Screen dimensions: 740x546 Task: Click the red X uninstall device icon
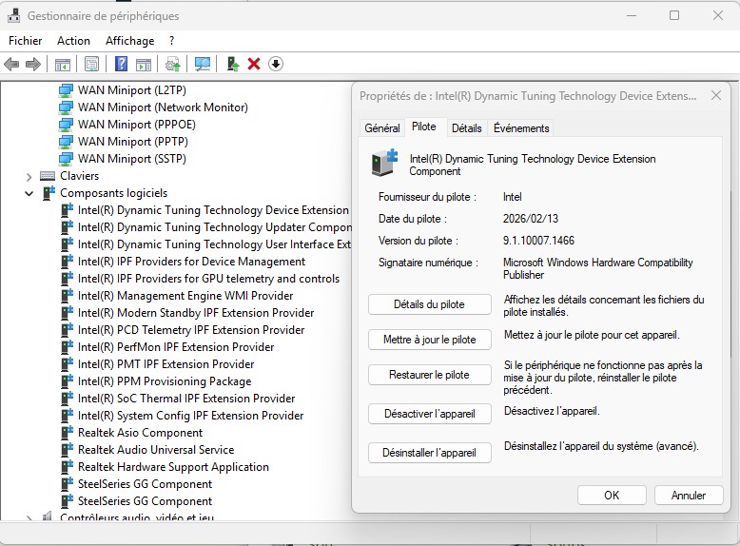tap(254, 64)
